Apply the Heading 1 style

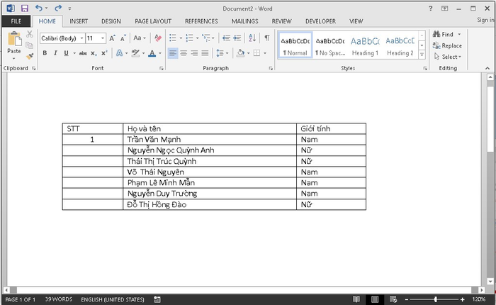coord(365,46)
